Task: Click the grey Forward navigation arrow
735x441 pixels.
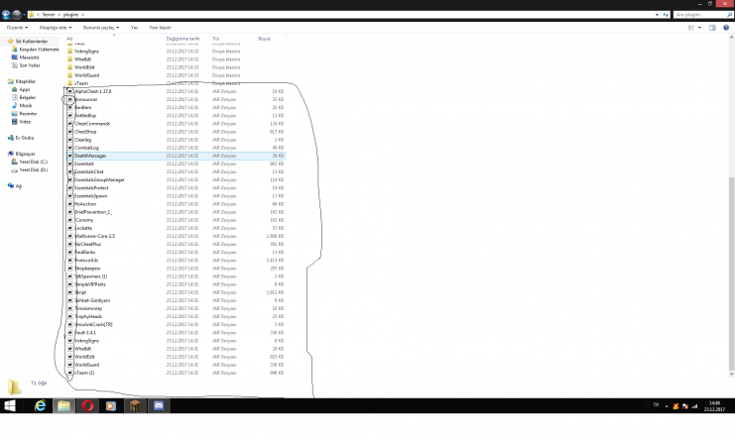Action: (17, 15)
